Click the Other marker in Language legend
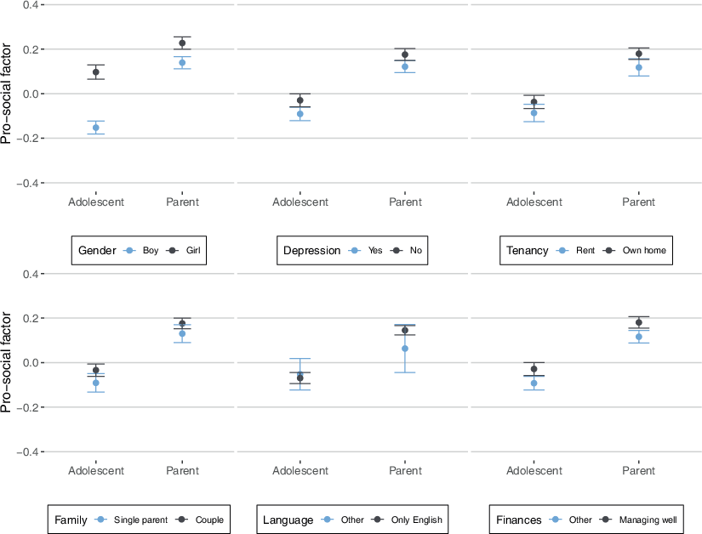 (328, 520)
